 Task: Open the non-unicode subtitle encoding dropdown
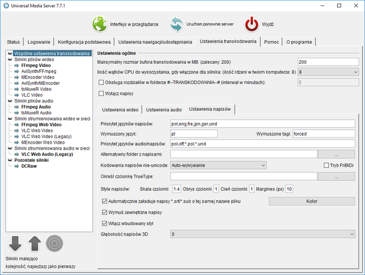[218, 165]
